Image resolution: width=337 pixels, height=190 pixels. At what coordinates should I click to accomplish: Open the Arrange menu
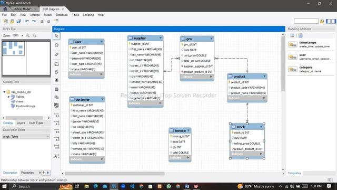[x=35, y=15]
